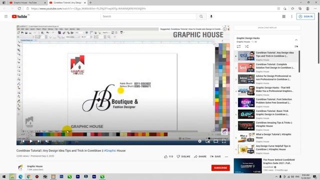Click the video progress bar

tap(123, 137)
